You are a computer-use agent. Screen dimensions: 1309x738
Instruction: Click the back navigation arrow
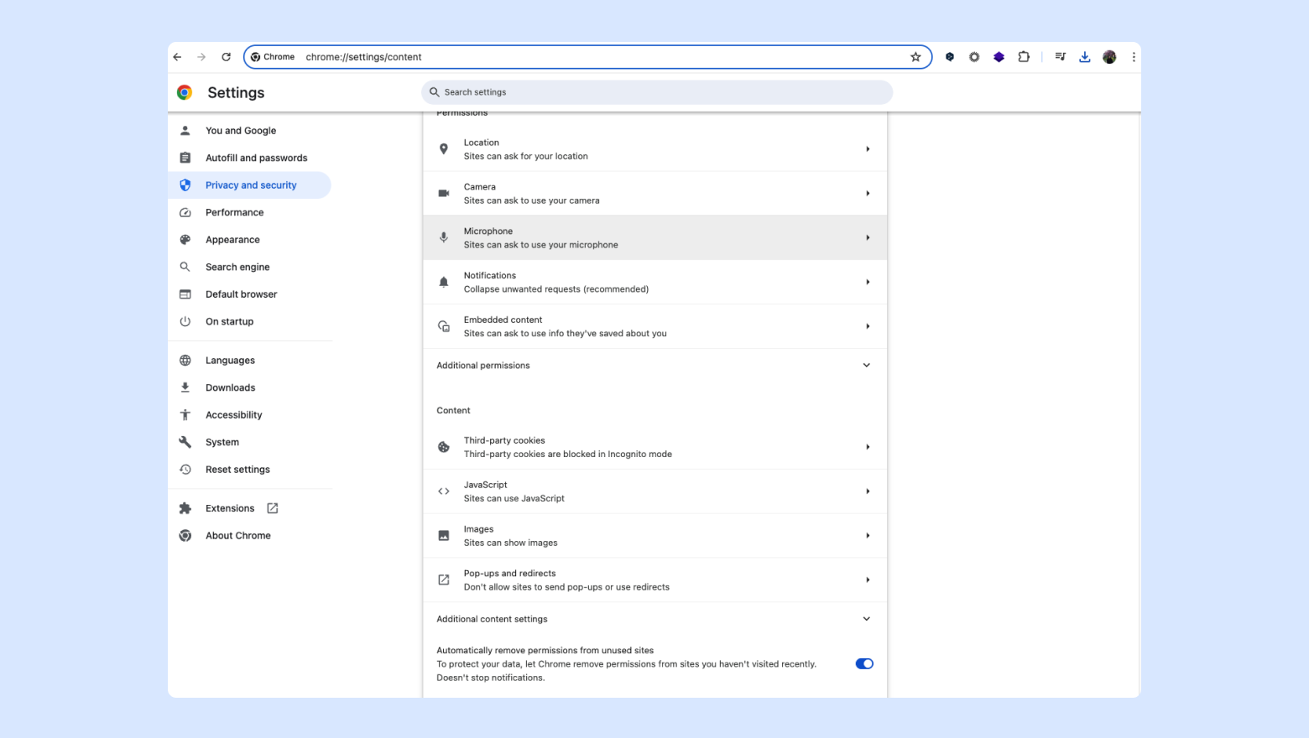[177, 57]
